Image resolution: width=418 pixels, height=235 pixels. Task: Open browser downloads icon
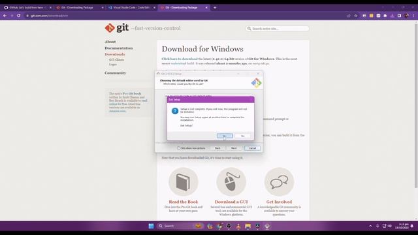[392, 16]
